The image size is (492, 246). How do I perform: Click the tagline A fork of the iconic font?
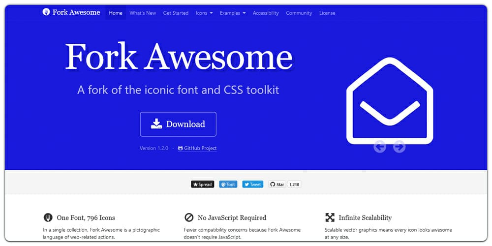tap(178, 90)
